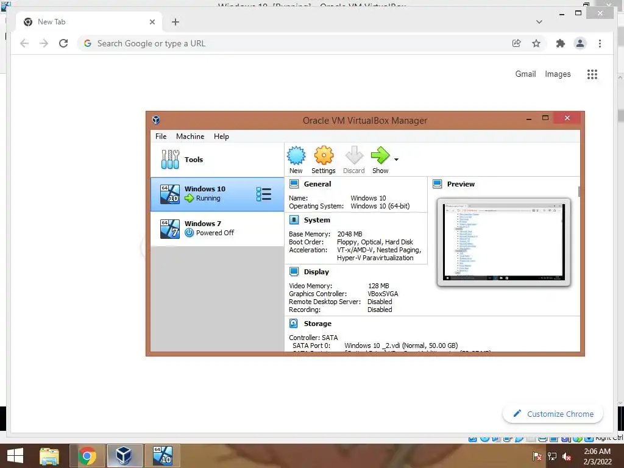Click the VM preview thumbnail
This screenshot has height=468, width=624.
point(504,243)
